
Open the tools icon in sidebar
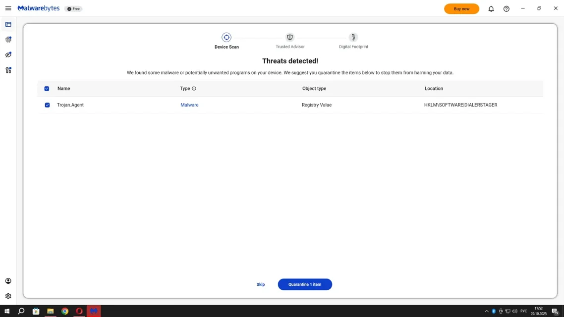(8, 70)
